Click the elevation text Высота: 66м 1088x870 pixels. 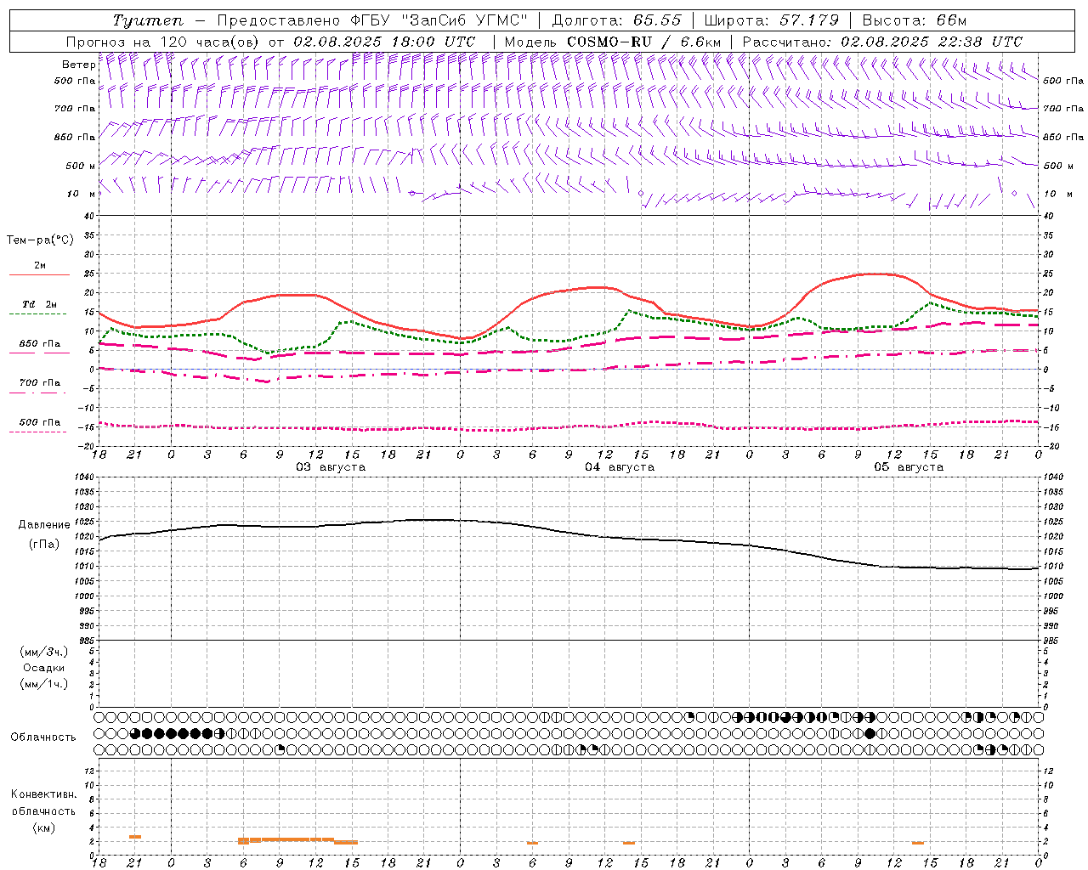click(915, 20)
